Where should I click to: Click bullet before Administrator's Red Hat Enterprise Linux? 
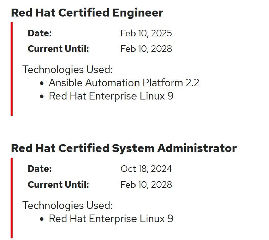(x=42, y=219)
